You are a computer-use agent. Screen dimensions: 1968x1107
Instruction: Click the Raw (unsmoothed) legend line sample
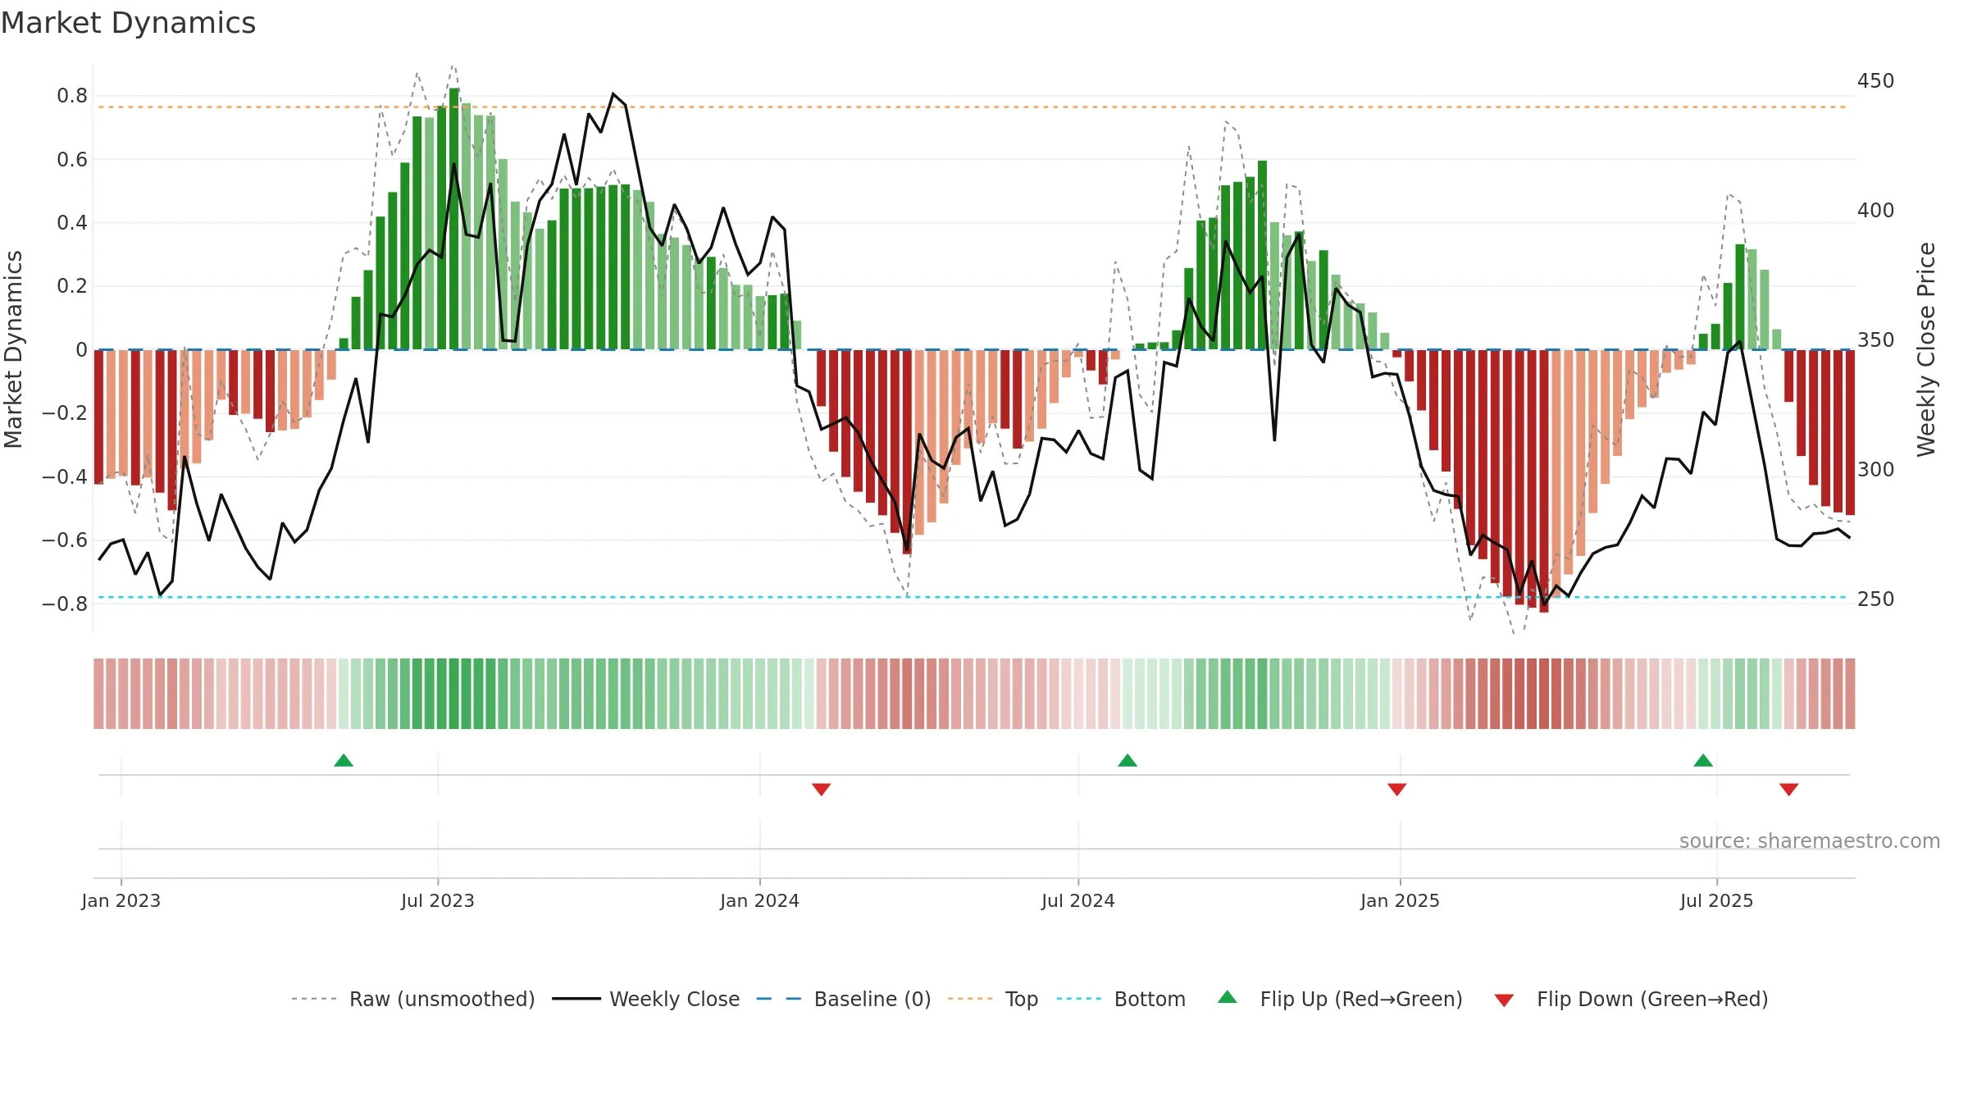[x=314, y=999]
